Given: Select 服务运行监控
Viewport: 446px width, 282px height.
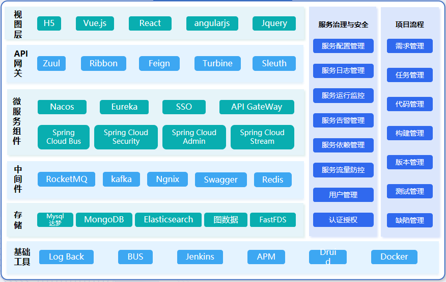Looking at the screenshot, I should (x=343, y=95).
